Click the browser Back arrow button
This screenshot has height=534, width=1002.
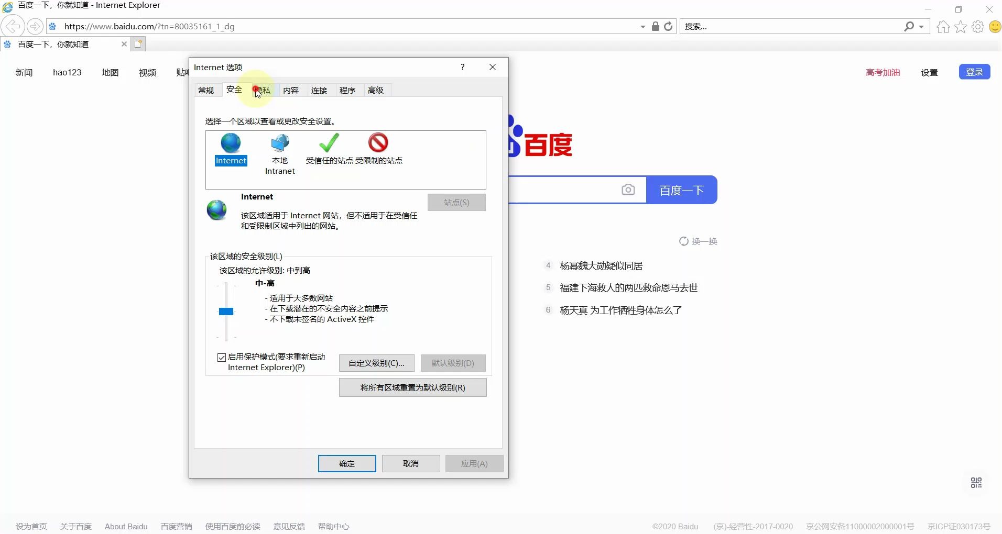[x=13, y=26]
